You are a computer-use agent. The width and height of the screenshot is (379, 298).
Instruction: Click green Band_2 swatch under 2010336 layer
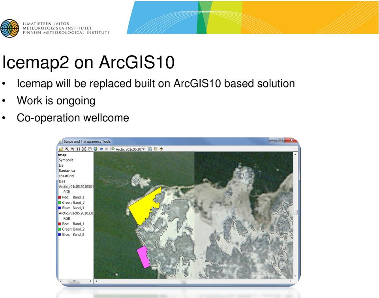coord(60,229)
